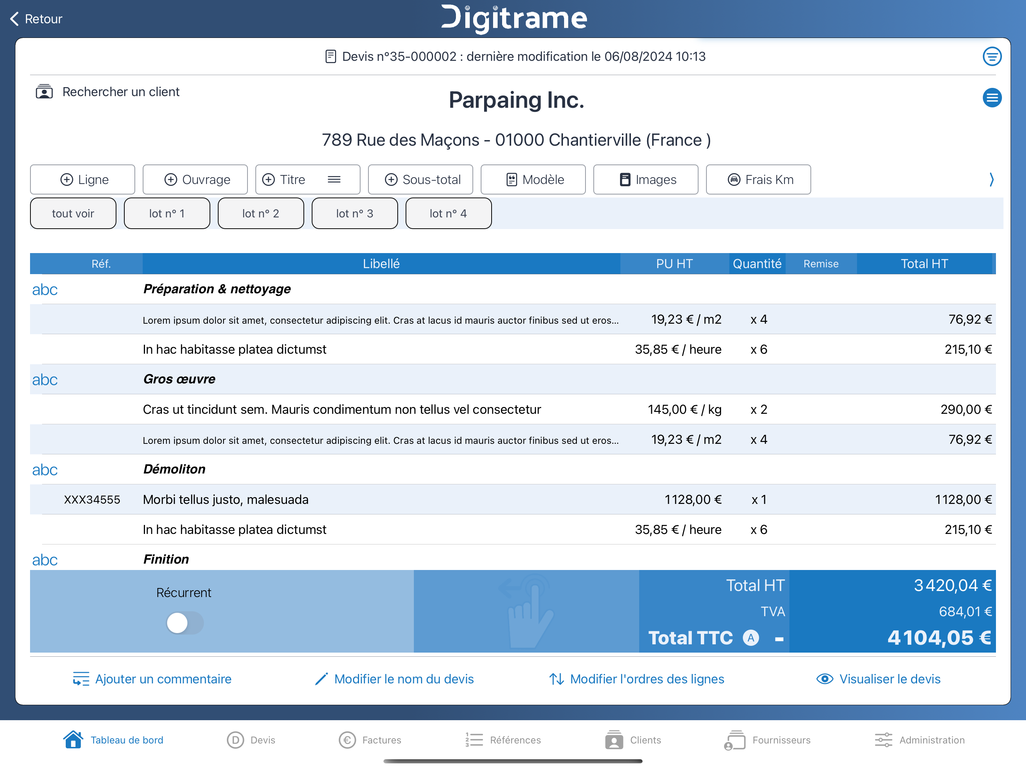Click abc icon of Gros œuvre
Image resolution: width=1026 pixels, height=769 pixels.
pos(45,379)
